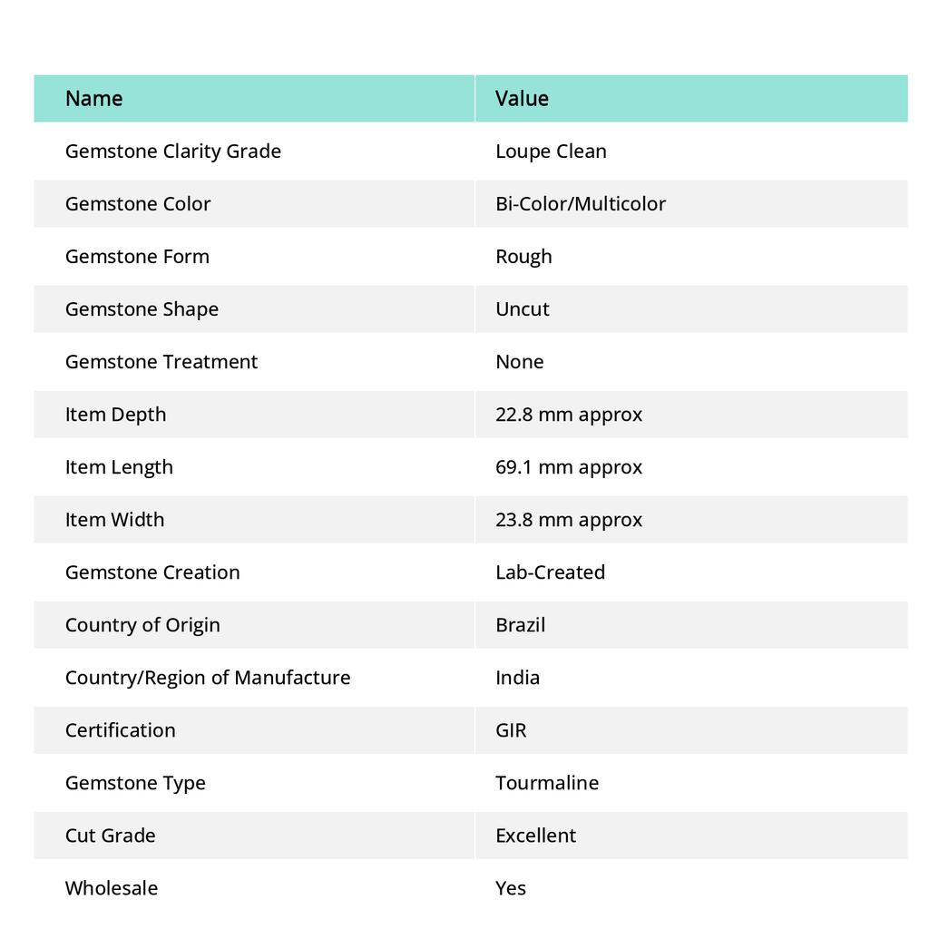Screen dimensions: 929x929
Task: Click the Gemstone Form row label
Action: pos(138,257)
